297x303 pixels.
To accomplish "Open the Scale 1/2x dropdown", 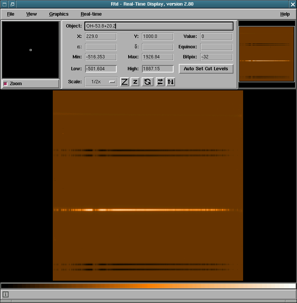I will (101, 82).
